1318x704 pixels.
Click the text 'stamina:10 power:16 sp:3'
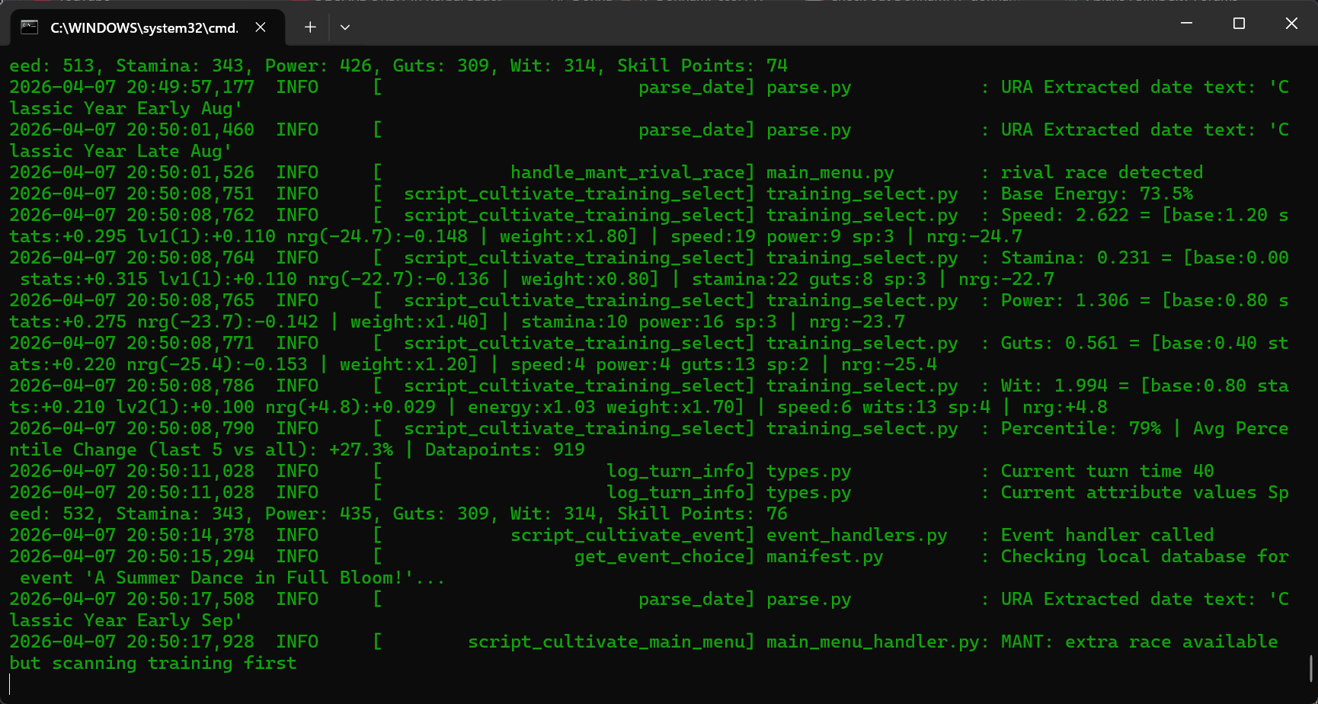coord(648,322)
